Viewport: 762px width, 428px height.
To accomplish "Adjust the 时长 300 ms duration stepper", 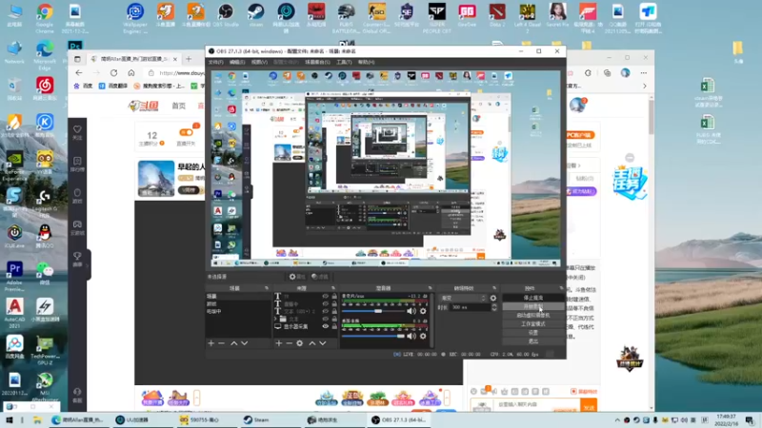I will coord(494,307).
